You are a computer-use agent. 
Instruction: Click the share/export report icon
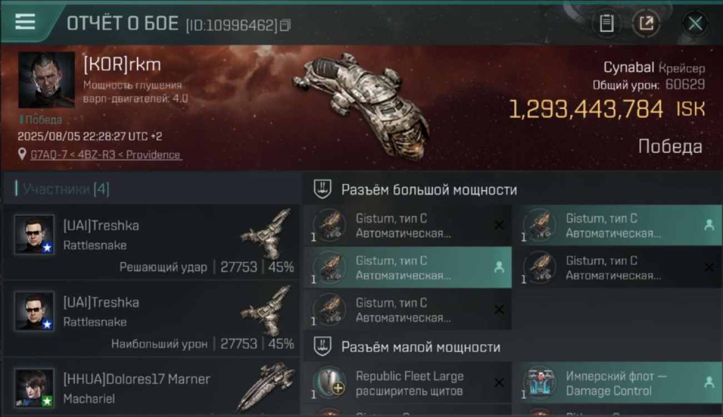click(x=646, y=23)
